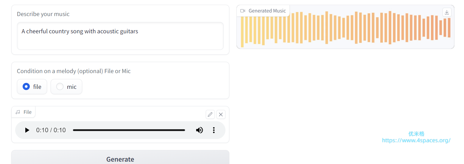Click the camera icon beside Generated Music
This screenshot has width=464, height=164.
click(x=243, y=11)
